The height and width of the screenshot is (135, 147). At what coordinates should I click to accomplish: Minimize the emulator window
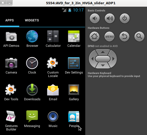click(9, 3)
